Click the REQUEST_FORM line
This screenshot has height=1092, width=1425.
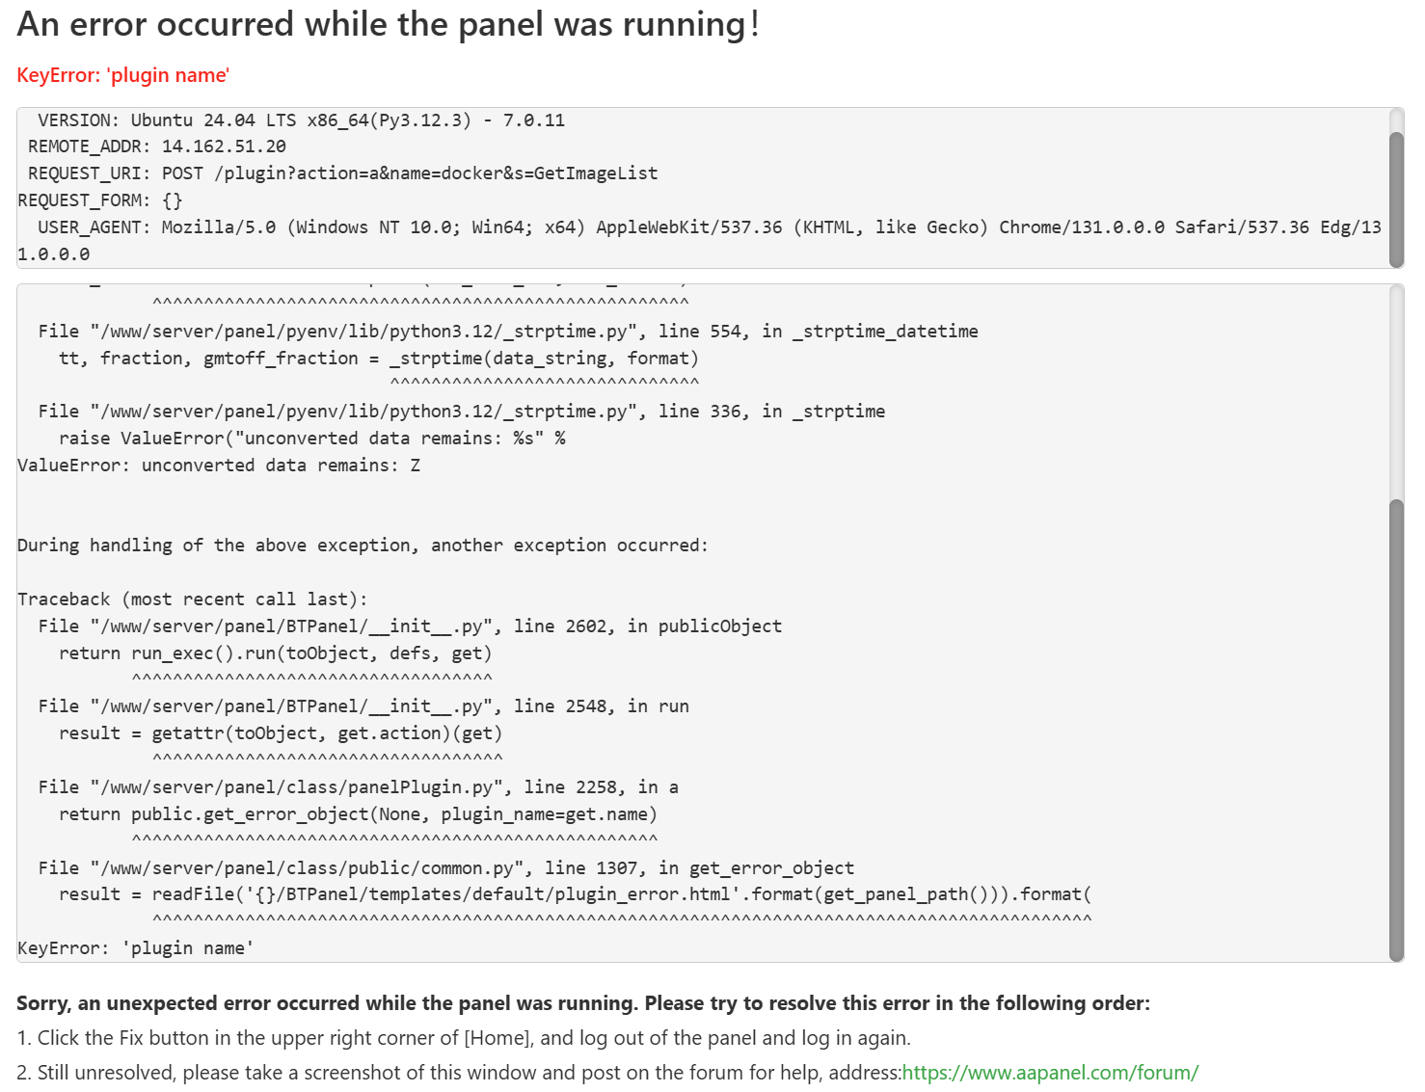[100, 200]
